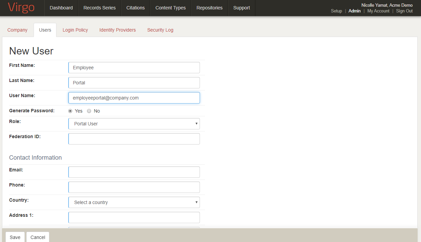Click inside the Email field
This screenshot has height=242, width=421.
pos(134,172)
